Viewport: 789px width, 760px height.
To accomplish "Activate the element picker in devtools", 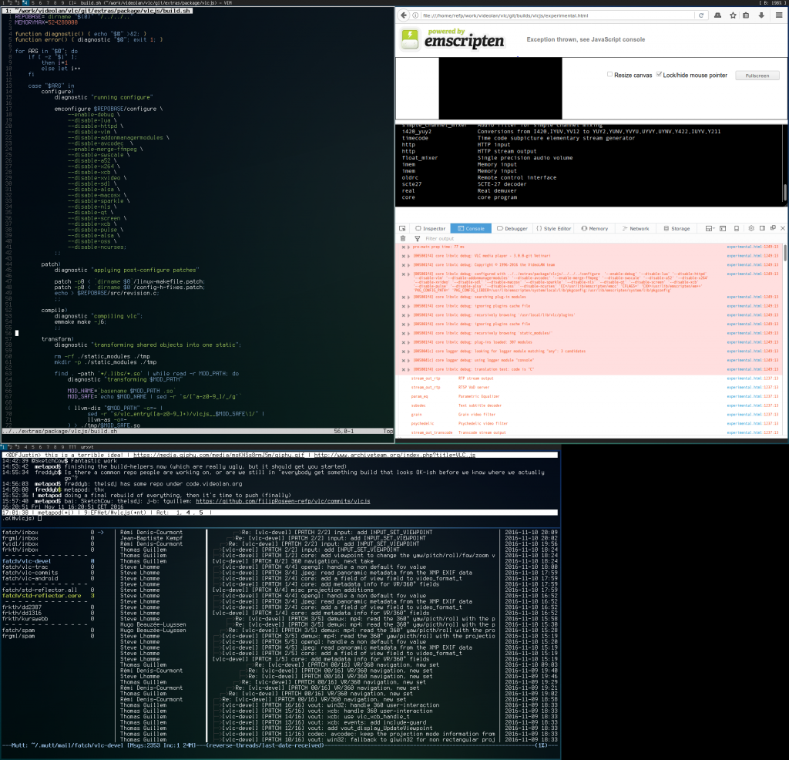I will point(402,228).
